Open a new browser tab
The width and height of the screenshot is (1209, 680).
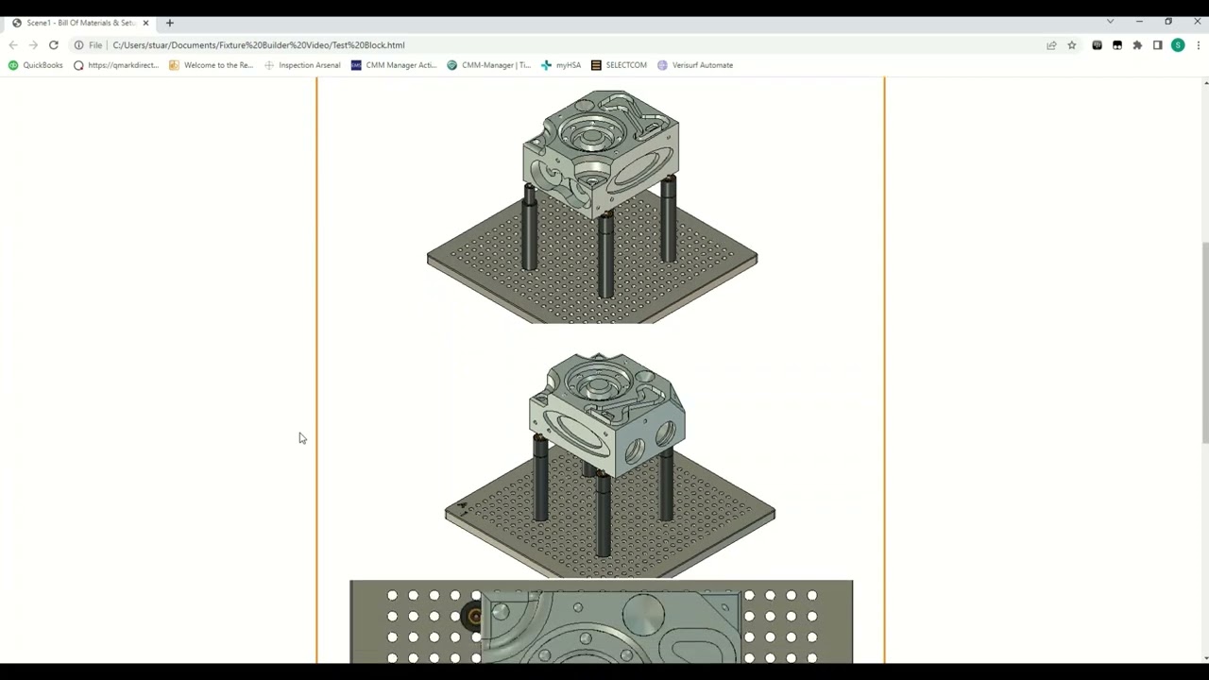pos(170,23)
